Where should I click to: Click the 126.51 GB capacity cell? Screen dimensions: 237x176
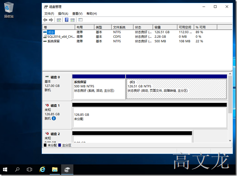tap(162, 32)
